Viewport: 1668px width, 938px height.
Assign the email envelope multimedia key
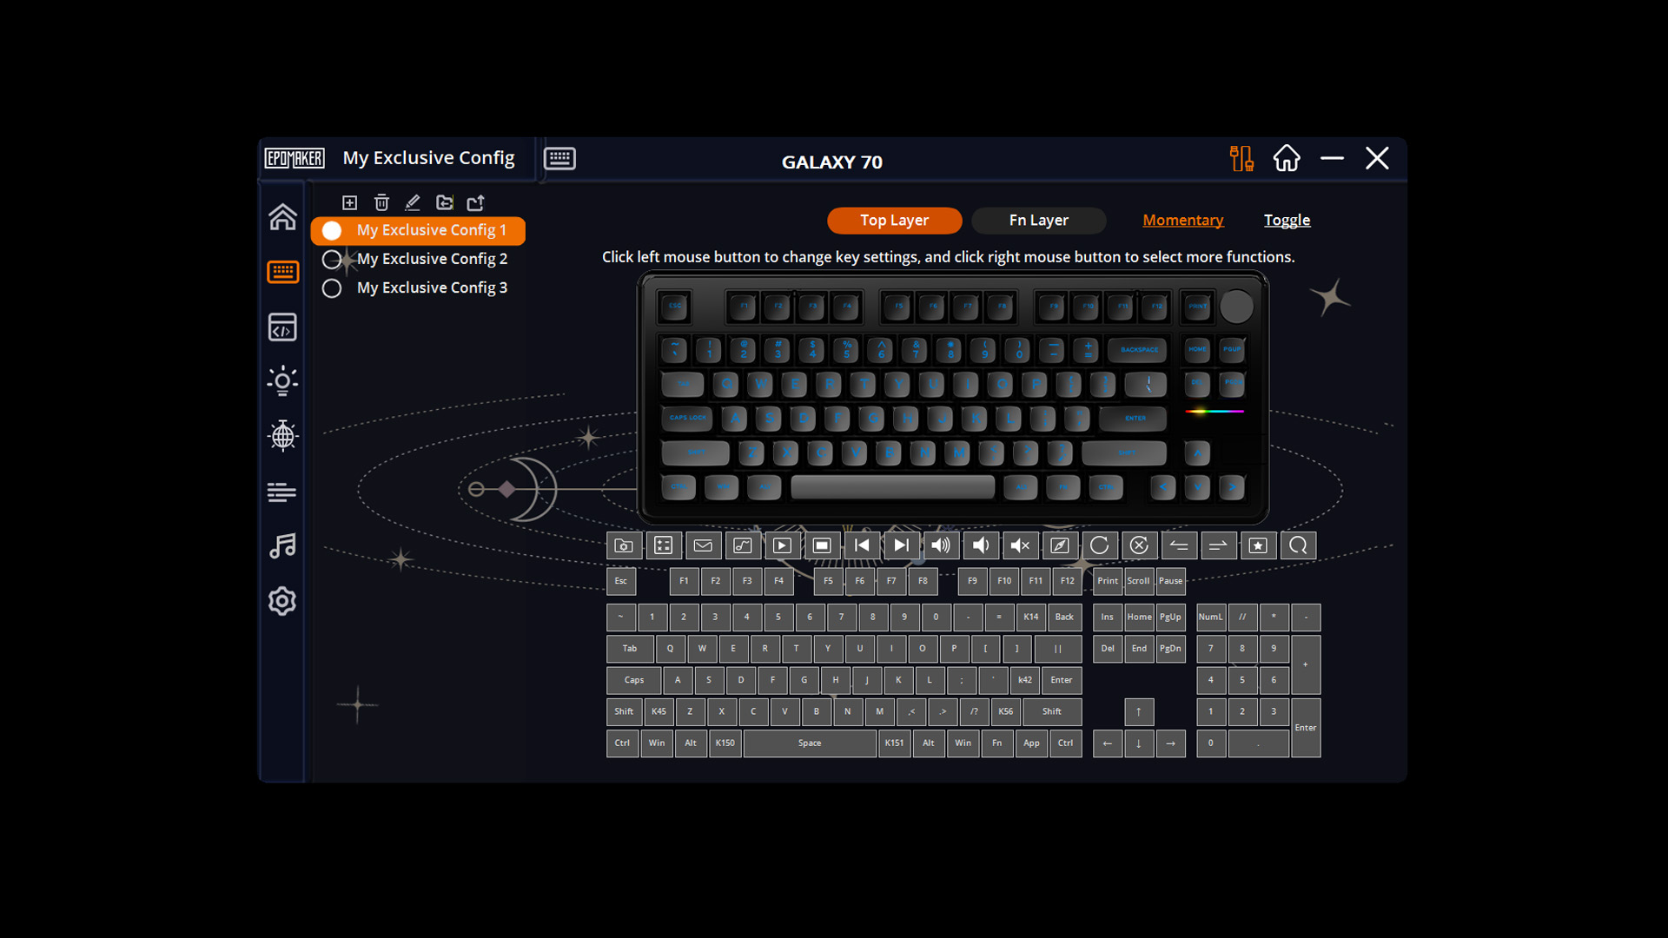703,545
